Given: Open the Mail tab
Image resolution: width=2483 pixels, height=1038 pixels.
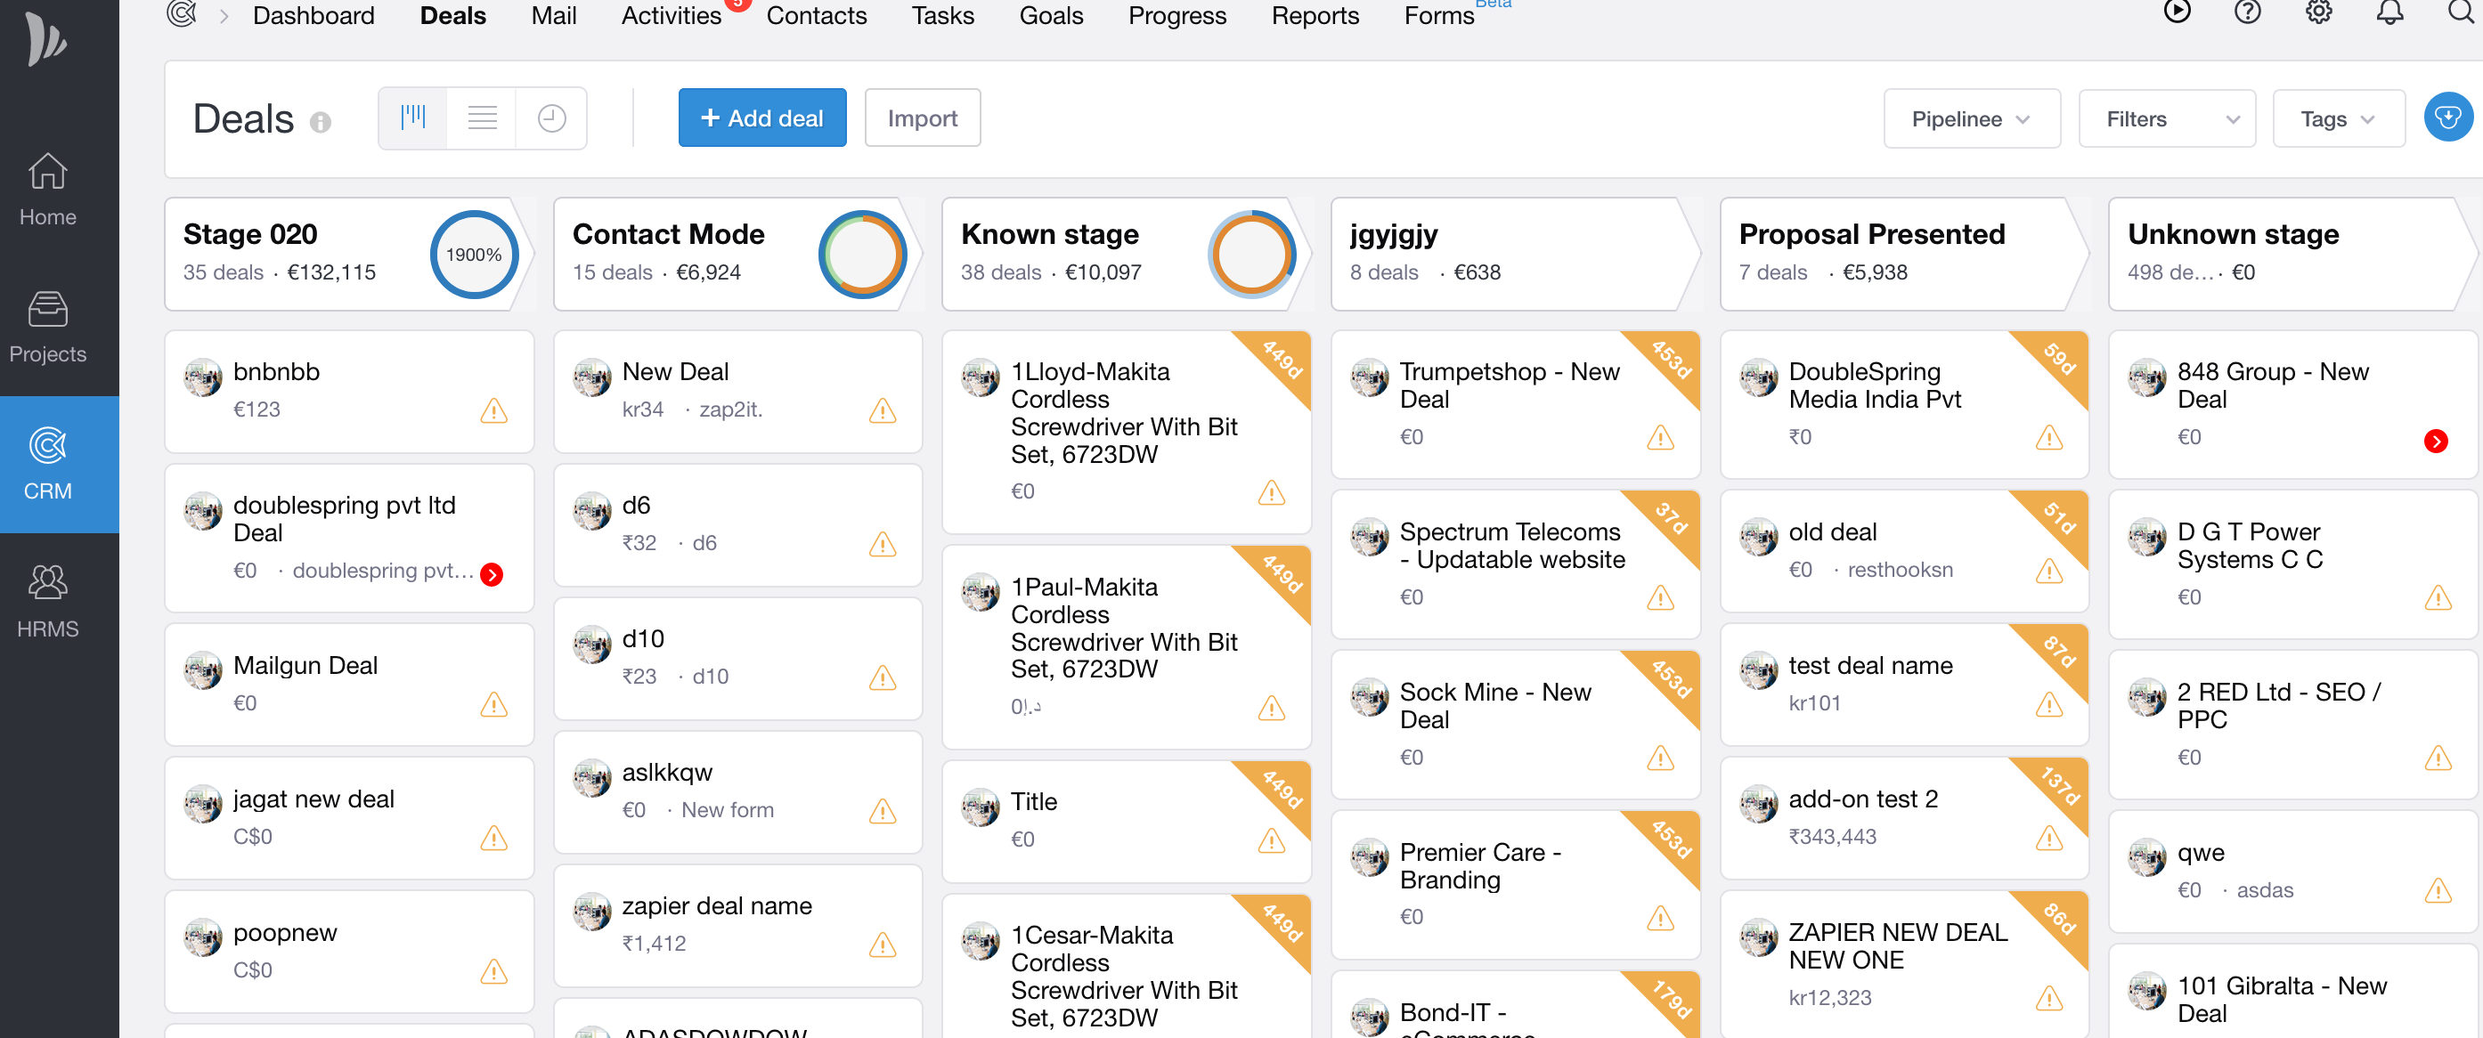Looking at the screenshot, I should click(553, 15).
